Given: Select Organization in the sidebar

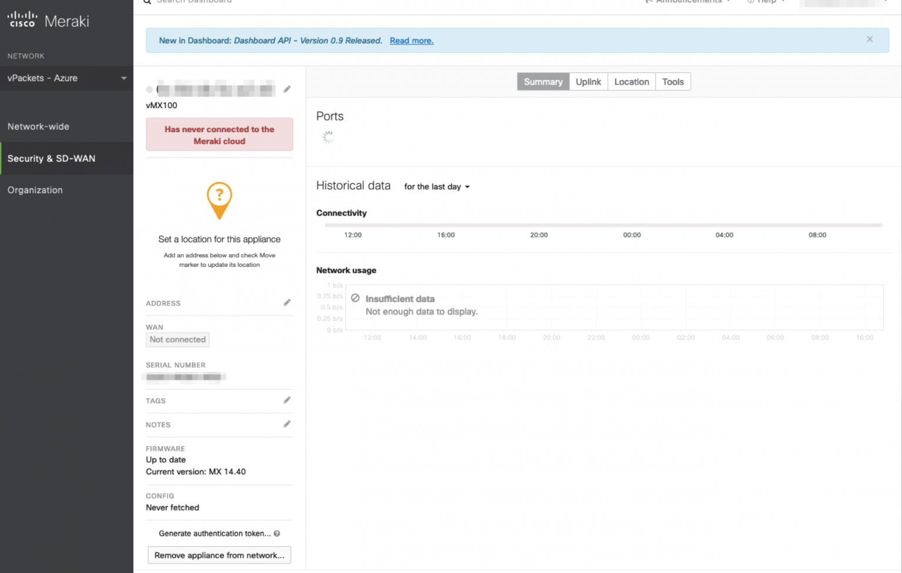Looking at the screenshot, I should [35, 190].
